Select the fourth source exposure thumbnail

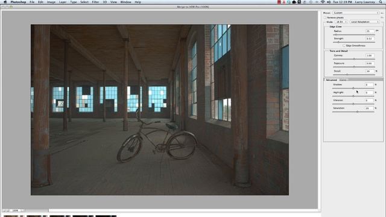point(83,216)
